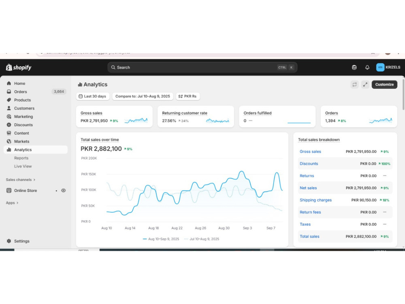This screenshot has width=405, height=304.
Task: Open the PKR Rs currency selector
Action: point(188,96)
